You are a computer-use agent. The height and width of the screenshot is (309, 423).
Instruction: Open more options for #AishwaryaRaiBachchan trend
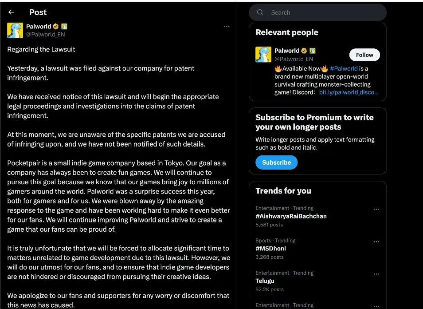coord(376,209)
